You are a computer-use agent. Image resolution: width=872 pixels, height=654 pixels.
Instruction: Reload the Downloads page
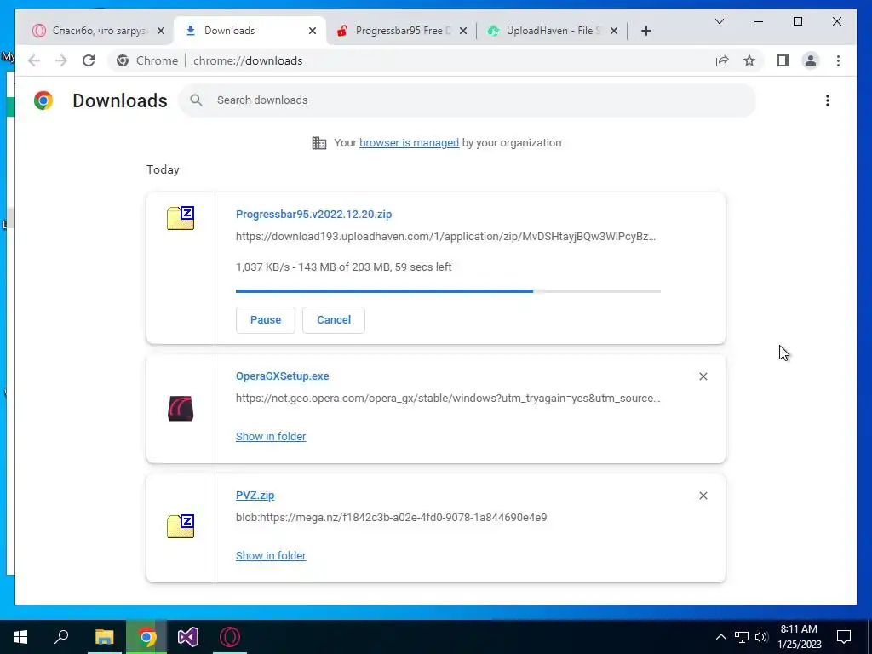[x=89, y=60]
